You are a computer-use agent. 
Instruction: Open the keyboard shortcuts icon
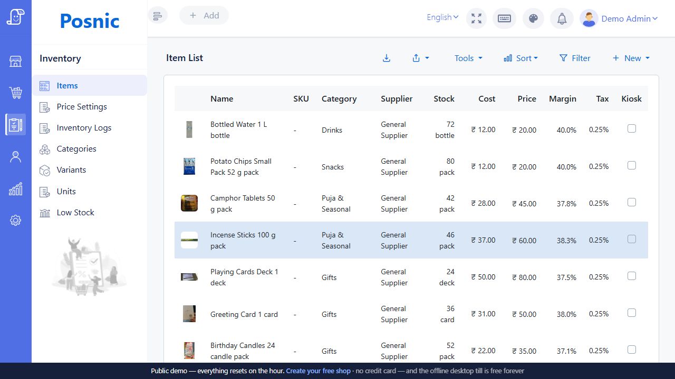point(504,18)
